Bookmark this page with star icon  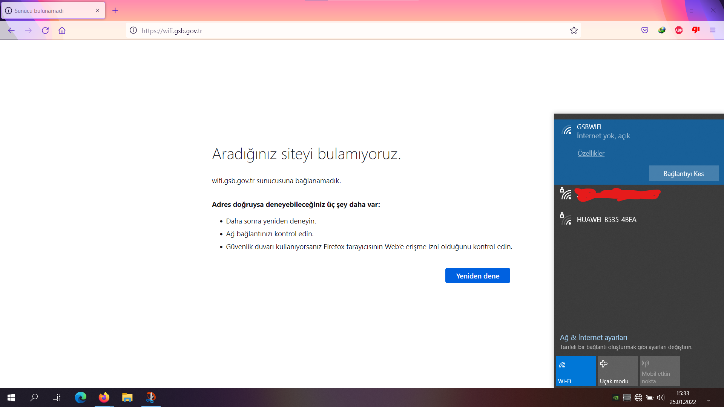coord(574,31)
